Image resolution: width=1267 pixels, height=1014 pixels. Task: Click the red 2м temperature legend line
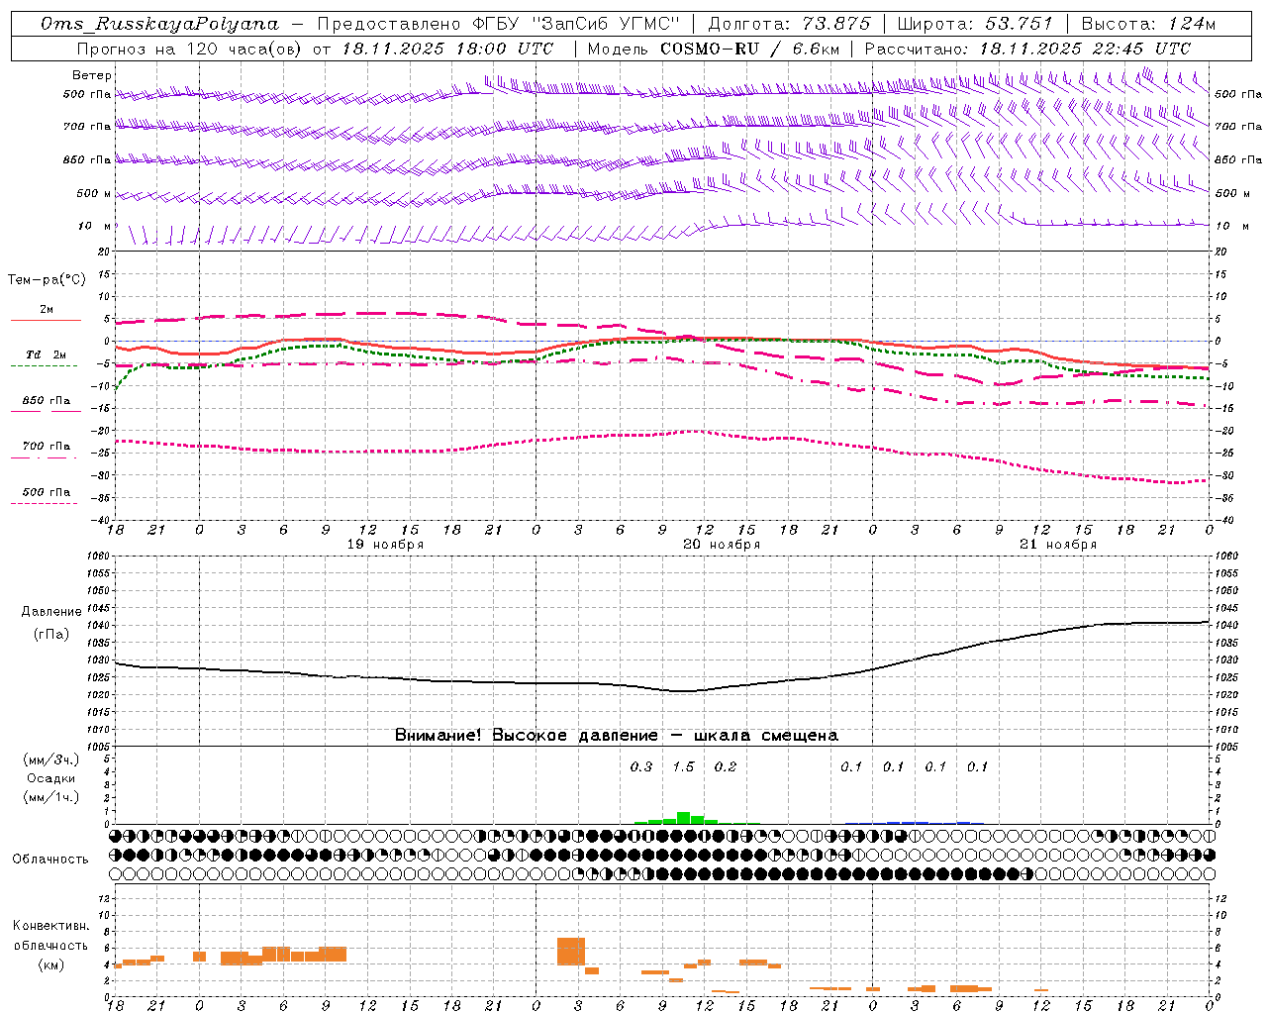[46, 320]
